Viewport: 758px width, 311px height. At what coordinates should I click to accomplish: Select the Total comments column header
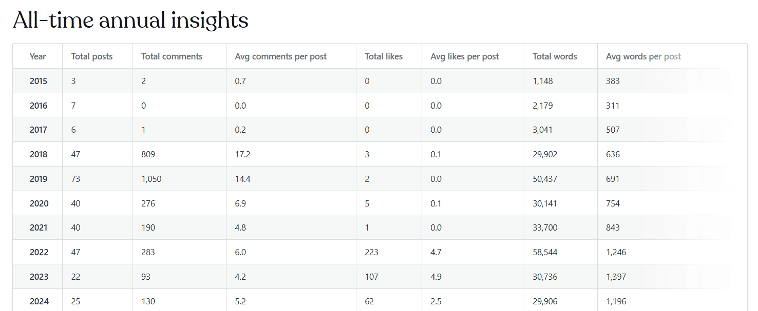point(172,56)
